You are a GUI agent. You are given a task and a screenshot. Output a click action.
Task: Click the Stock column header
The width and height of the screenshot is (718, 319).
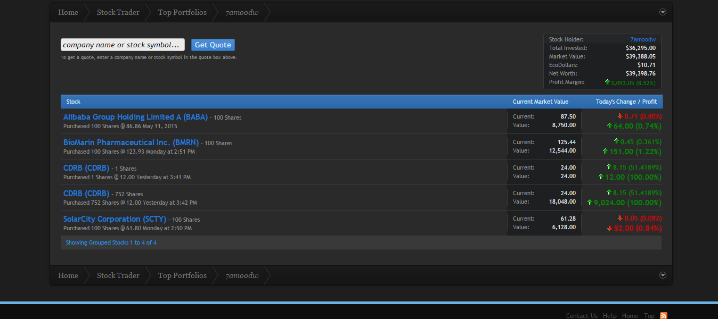click(x=74, y=102)
